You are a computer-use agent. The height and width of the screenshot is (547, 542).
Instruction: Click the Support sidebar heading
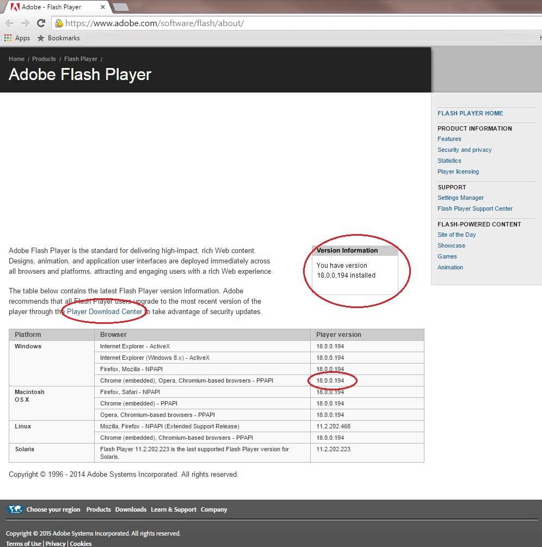452,187
